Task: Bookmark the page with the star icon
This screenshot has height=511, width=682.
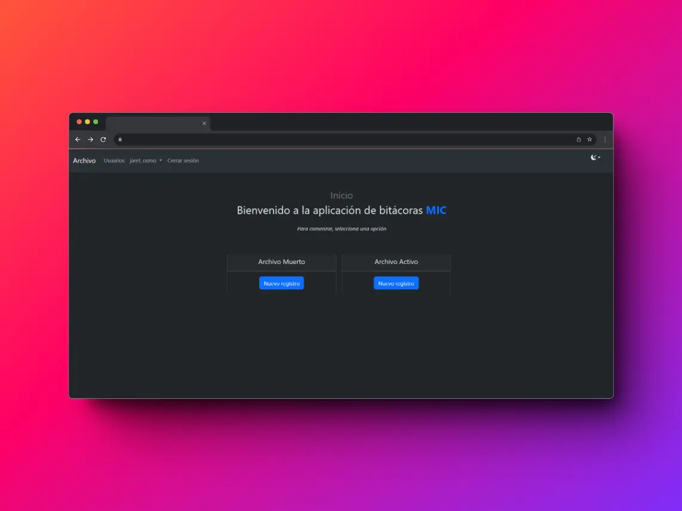Action: click(x=589, y=140)
